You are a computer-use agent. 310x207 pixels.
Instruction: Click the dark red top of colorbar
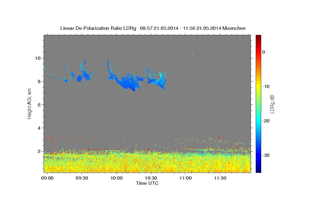click(x=258, y=37)
